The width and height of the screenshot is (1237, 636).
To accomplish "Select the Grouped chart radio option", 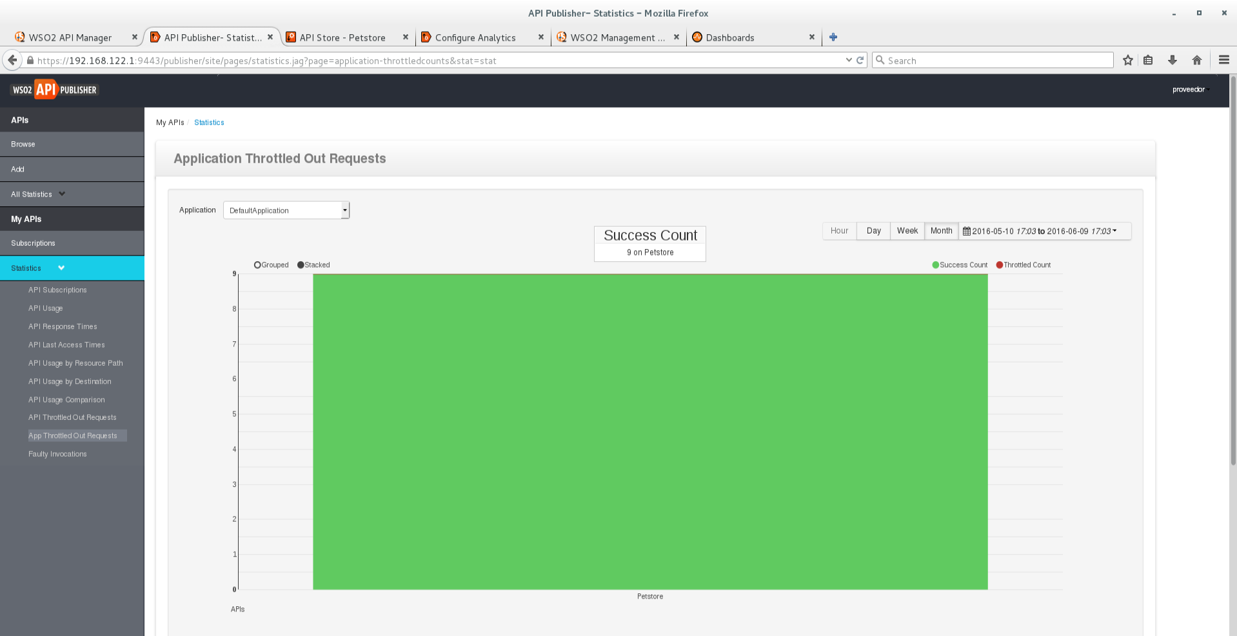I will tap(257, 265).
